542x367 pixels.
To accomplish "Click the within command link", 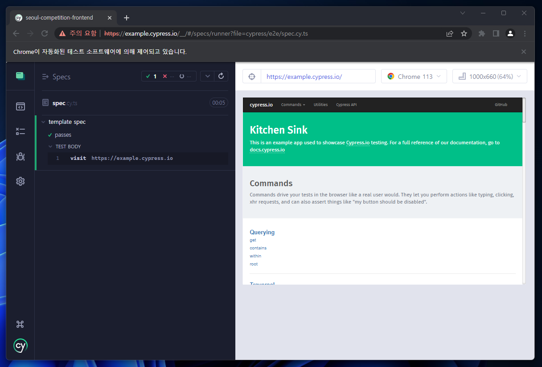I will coord(255,256).
